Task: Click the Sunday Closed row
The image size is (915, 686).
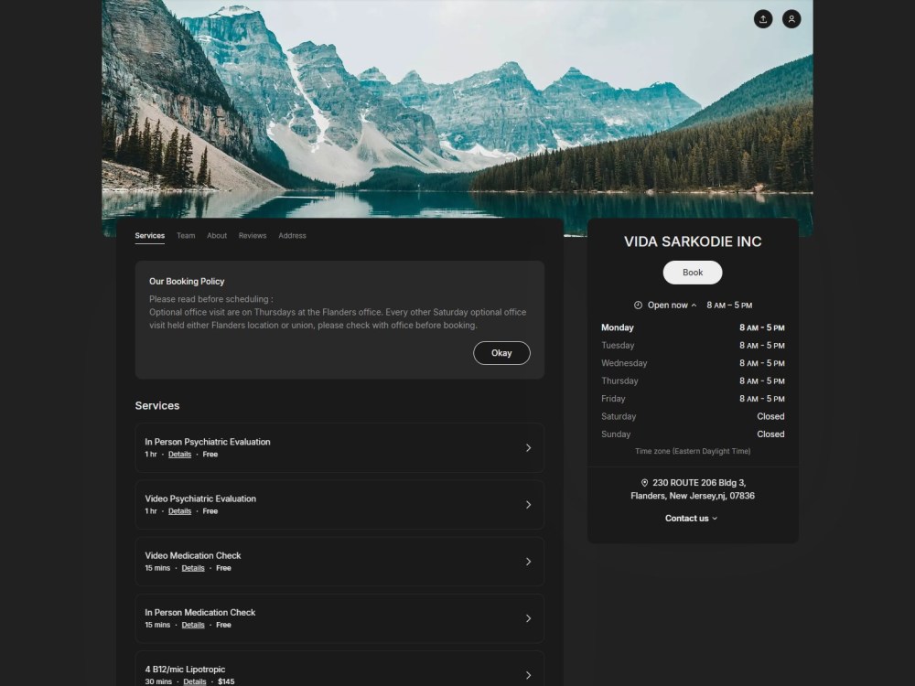Action: click(693, 434)
